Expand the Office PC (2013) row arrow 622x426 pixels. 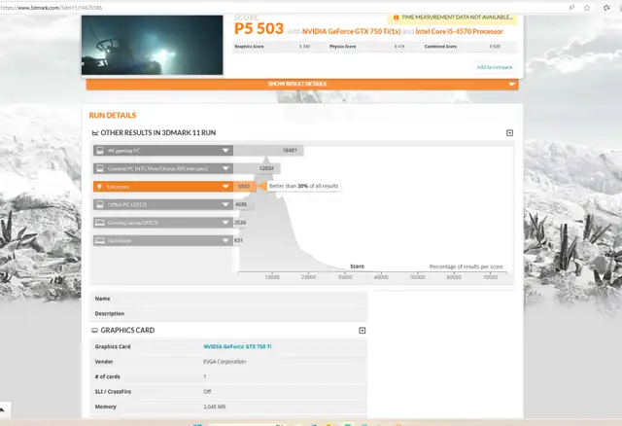coord(225,204)
